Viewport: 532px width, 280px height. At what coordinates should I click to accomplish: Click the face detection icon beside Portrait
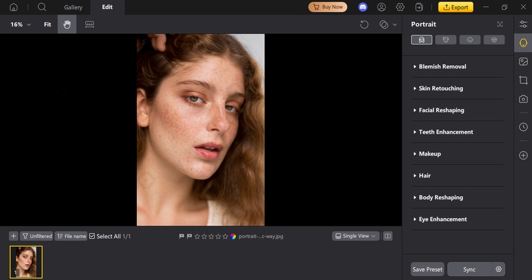pyautogui.click(x=500, y=24)
